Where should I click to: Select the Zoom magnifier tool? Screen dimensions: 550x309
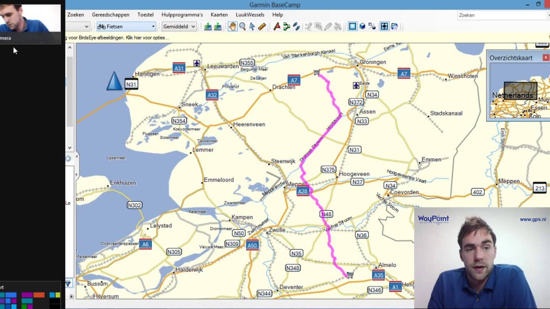[x=242, y=27]
